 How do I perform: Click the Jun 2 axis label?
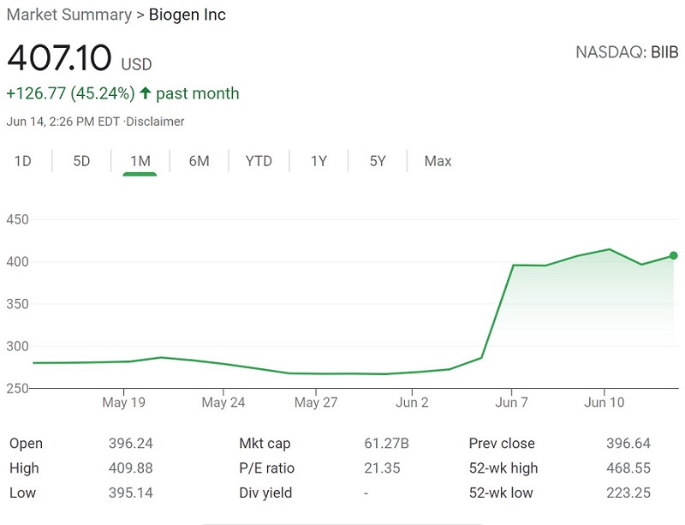(412, 403)
